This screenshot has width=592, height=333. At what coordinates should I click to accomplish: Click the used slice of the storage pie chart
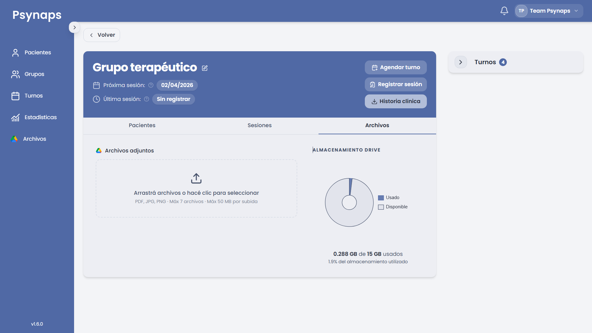350,186
